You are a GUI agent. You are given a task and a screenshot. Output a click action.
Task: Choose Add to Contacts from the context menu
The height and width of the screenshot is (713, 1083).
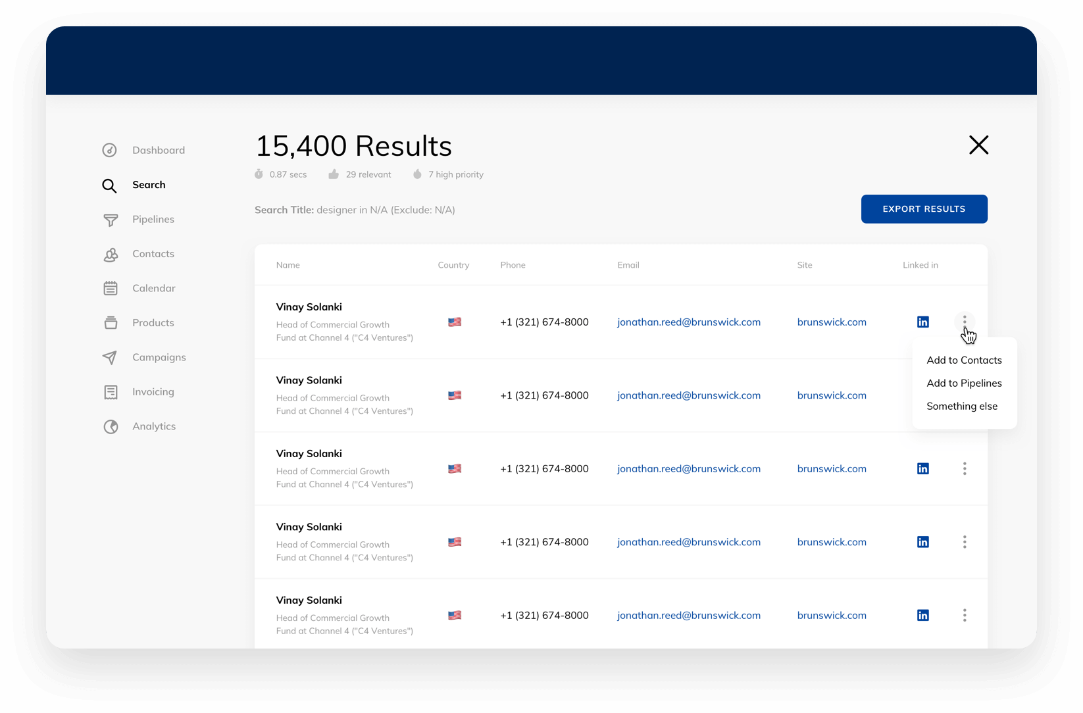click(964, 360)
